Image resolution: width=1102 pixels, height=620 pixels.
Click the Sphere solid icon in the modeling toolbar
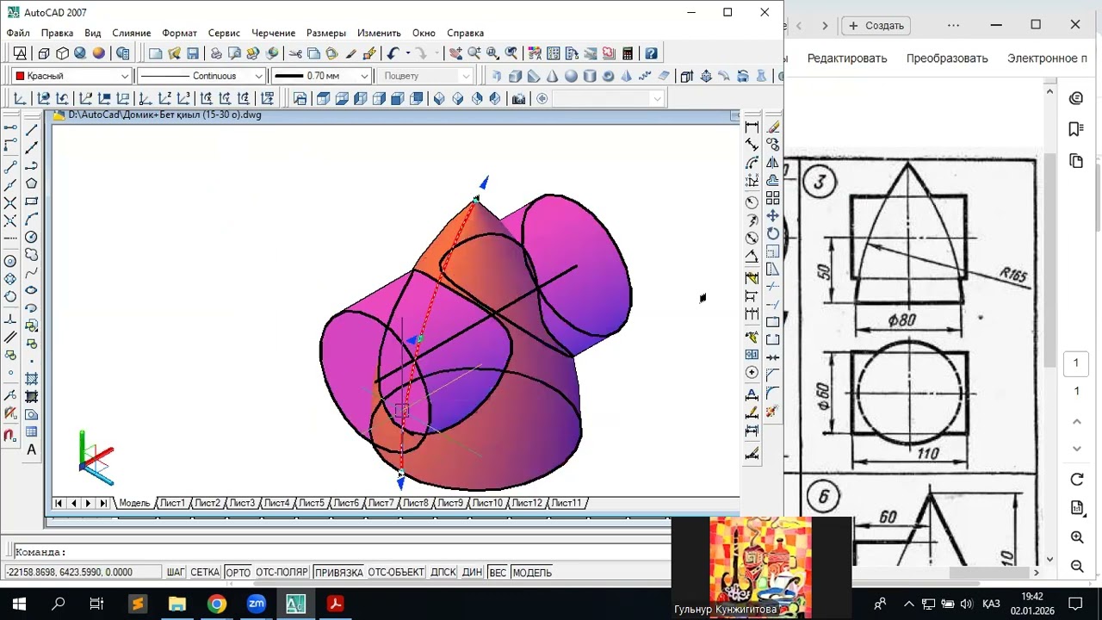571,76
